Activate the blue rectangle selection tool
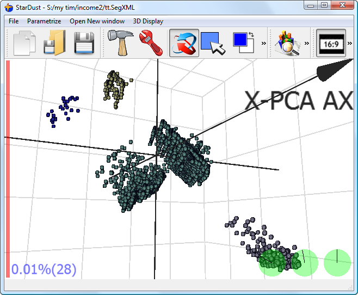This screenshot has height=295, width=358. pyautogui.click(x=213, y=43)
